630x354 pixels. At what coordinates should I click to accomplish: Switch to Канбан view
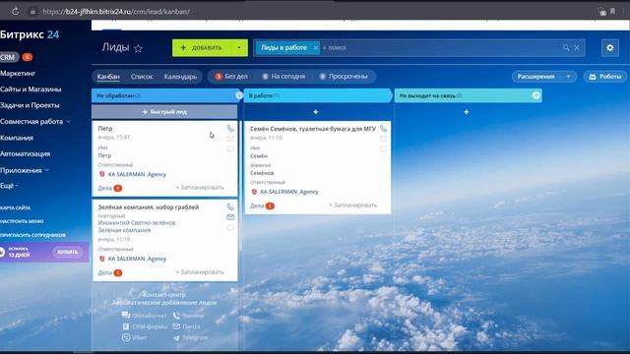[108, 77]
